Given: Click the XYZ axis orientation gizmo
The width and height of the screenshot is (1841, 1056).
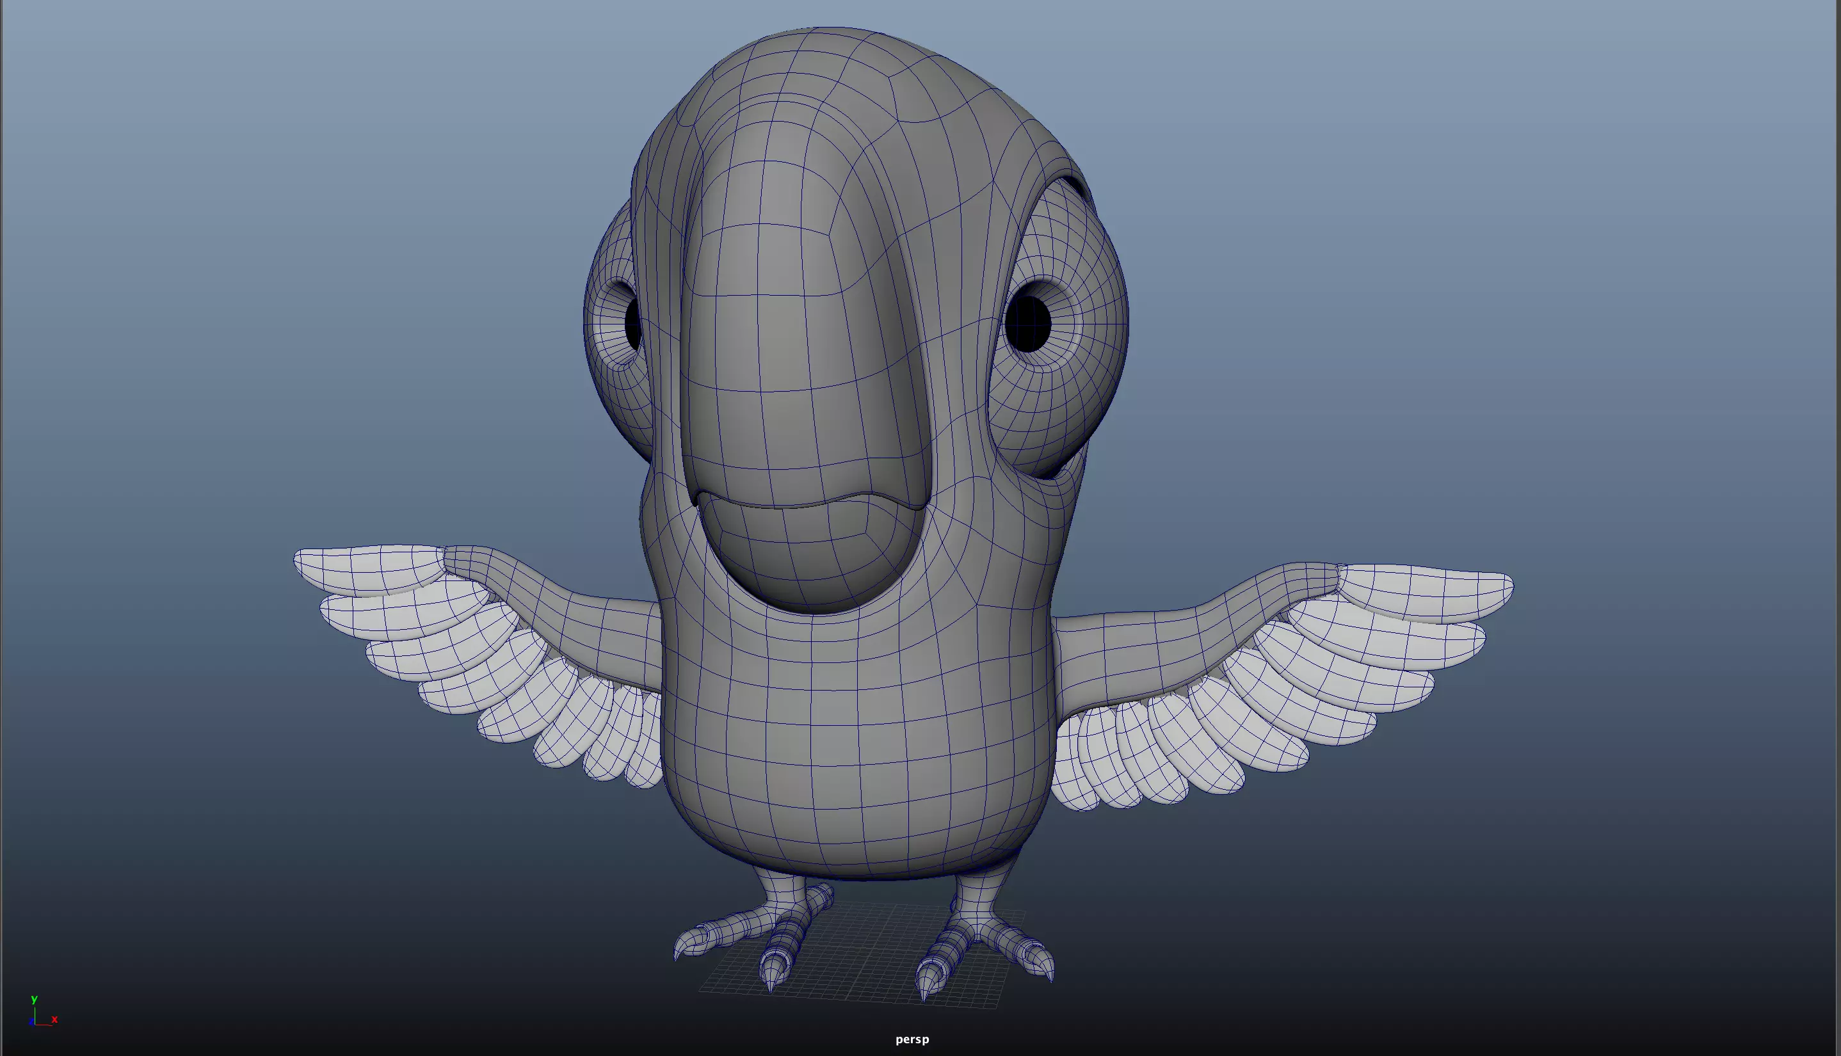Looking at the screenshot, I should 43,1011.
